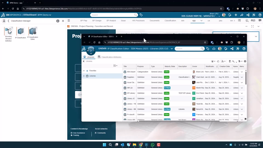Open the network share icon in 3DDashboard bar
263x148 pixels.
coord(248,15)
